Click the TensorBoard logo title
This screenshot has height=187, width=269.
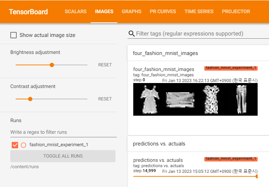(x=28, y=12)
